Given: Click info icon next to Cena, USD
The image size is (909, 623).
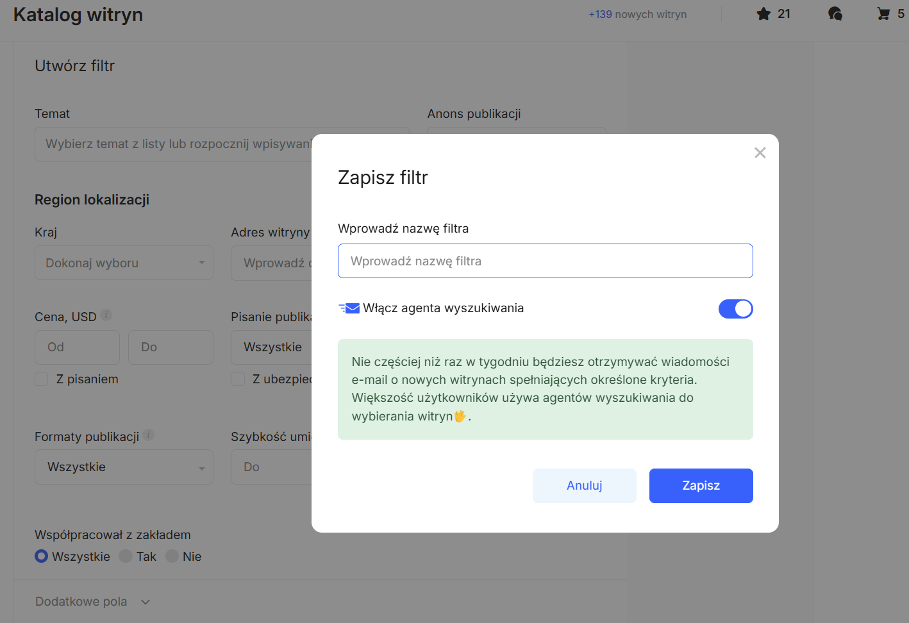Looking at the screenshot, I should [x=106, y=315].
